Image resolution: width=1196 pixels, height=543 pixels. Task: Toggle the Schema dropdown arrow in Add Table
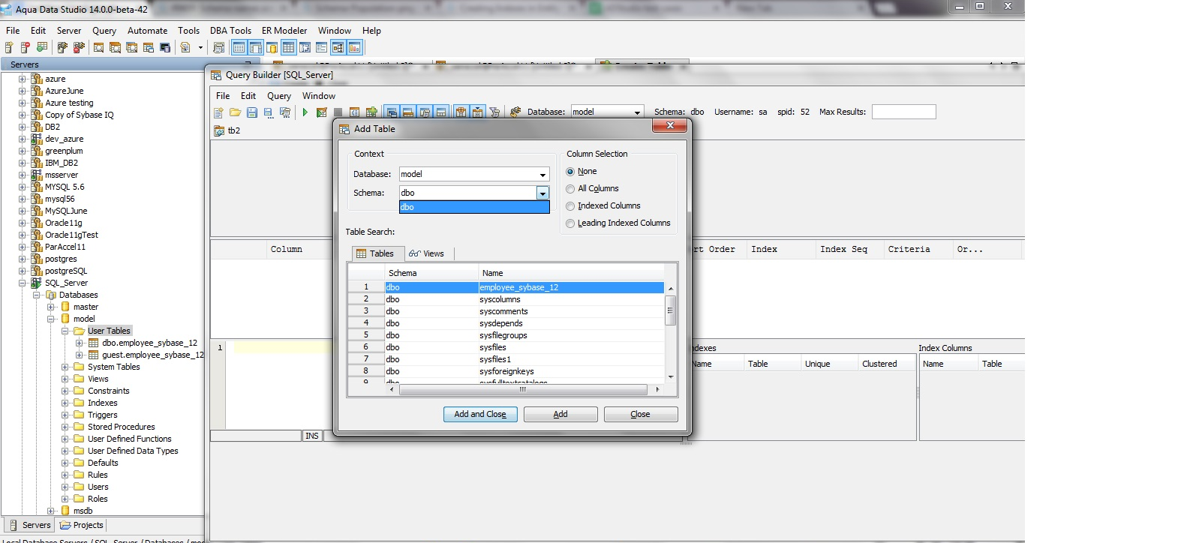pos(542,193)
